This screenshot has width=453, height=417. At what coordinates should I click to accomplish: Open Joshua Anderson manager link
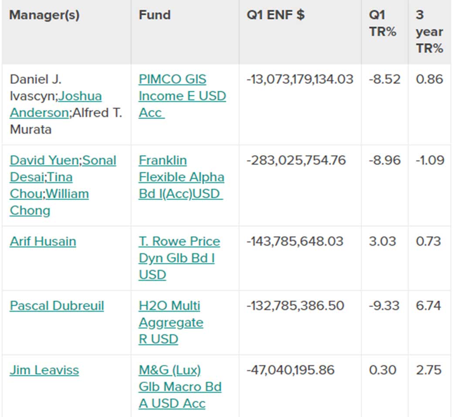click(x=56, y=104)
